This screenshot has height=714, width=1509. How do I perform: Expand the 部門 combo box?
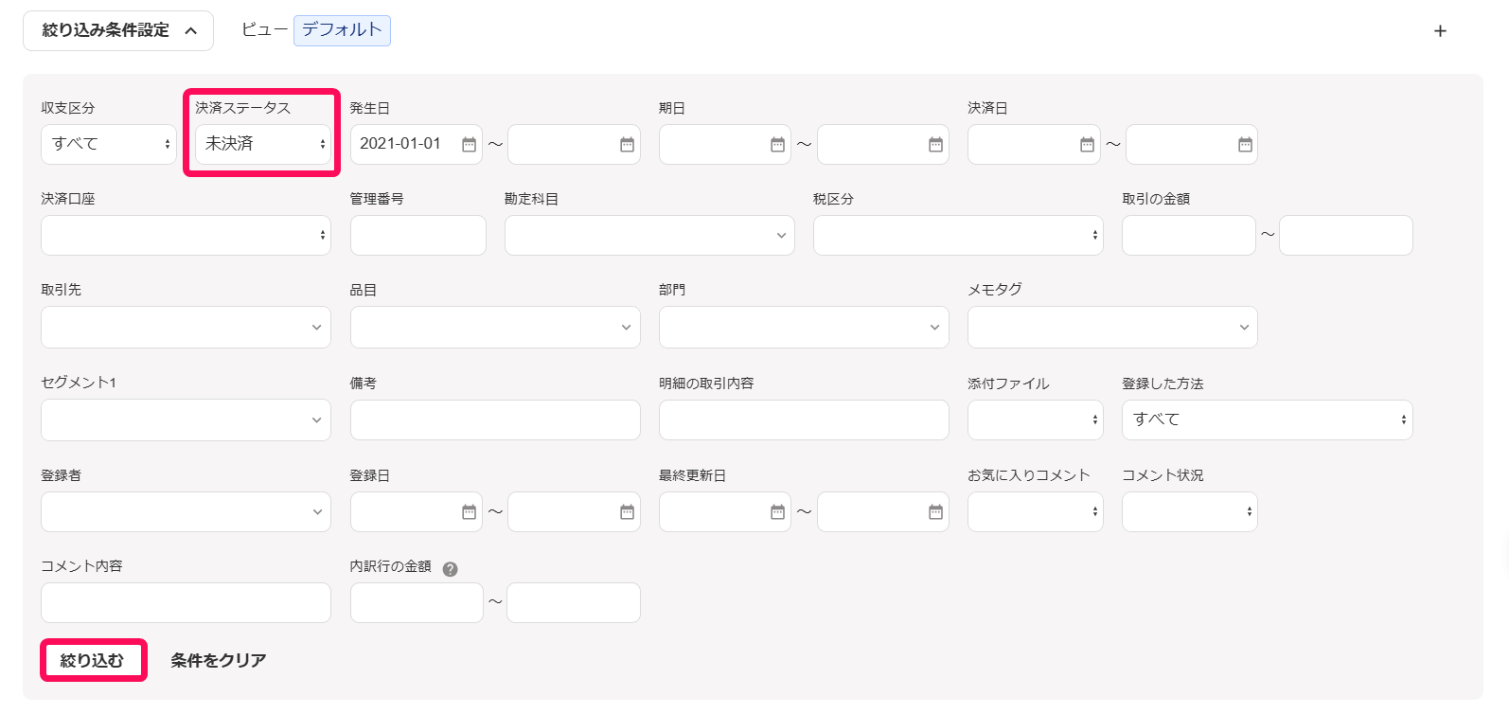click(x=804, y=327)
